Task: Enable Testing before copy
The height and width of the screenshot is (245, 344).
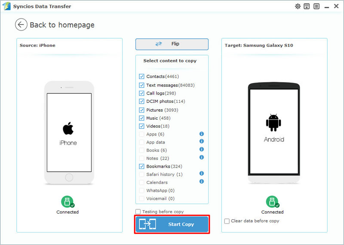Action: pyautogui.click(x=138, y=211)
